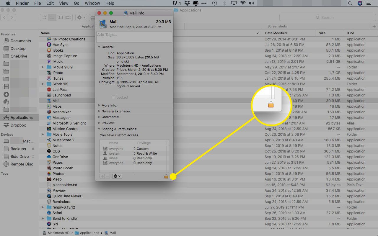The height and width of the screenshot is (236, 378).
Task: Switch to the Screenshots tab
Action: point(277,26)
